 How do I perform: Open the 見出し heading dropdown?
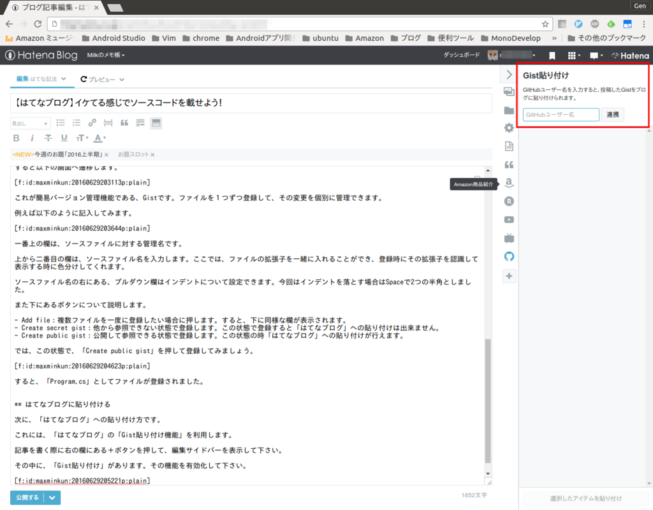point(30,123)
